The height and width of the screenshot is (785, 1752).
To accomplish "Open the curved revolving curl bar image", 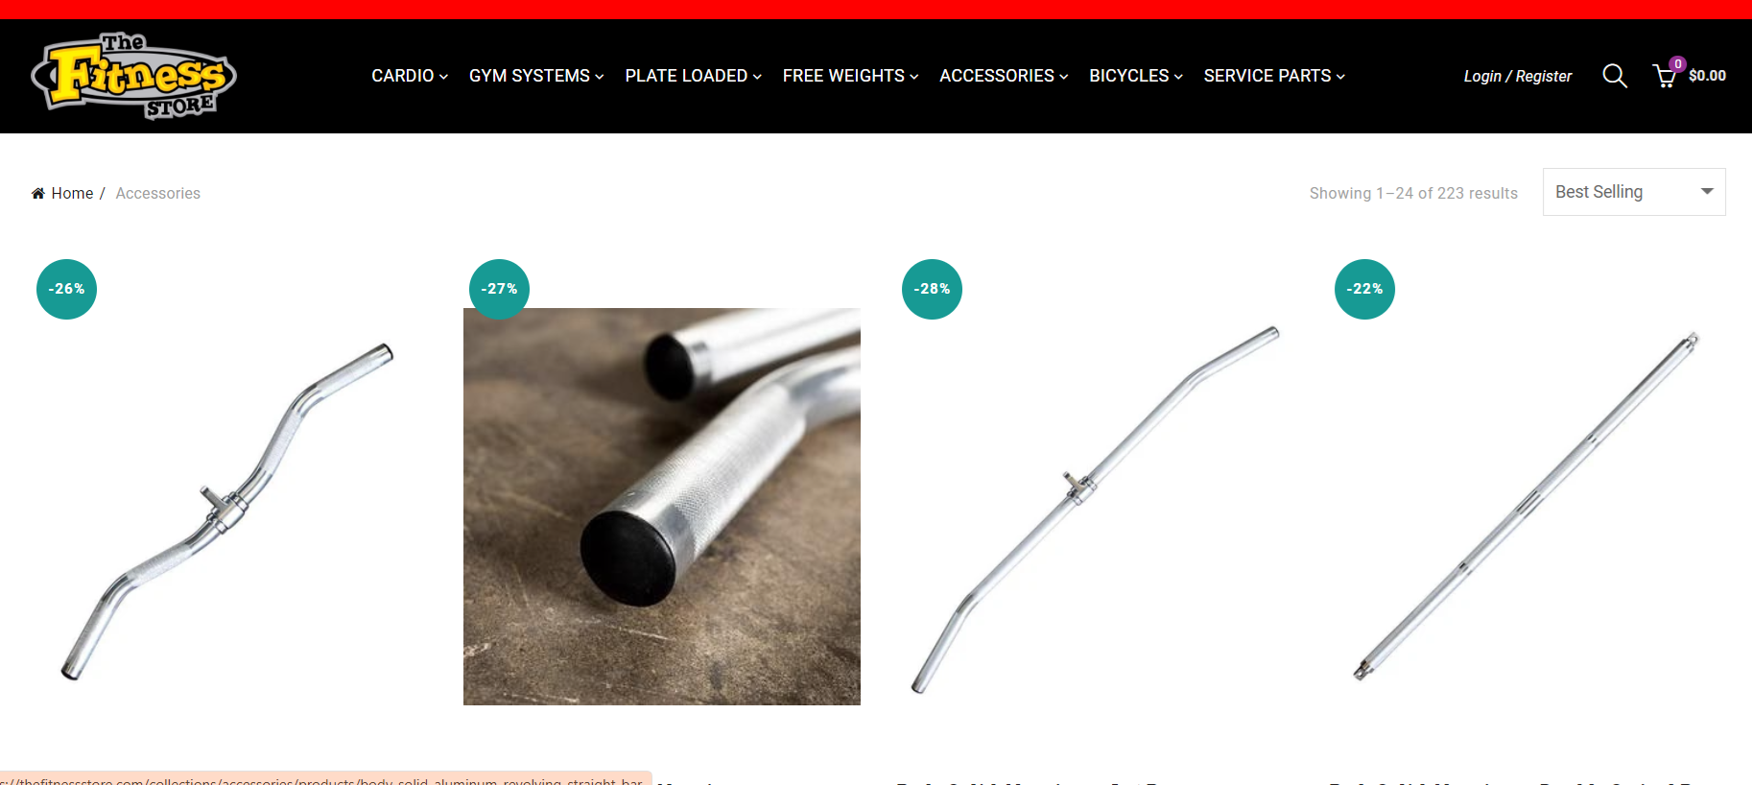I will [x=228, y=507].
